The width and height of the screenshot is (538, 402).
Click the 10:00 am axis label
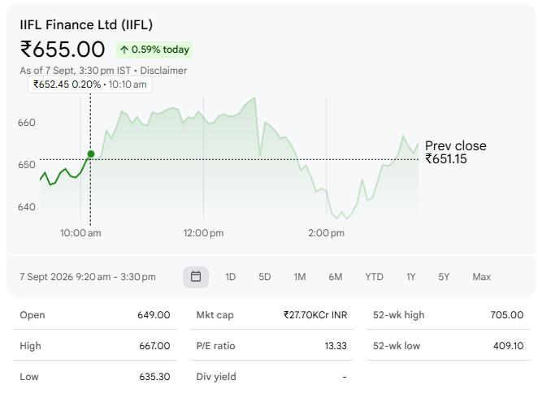pos(80,233)
